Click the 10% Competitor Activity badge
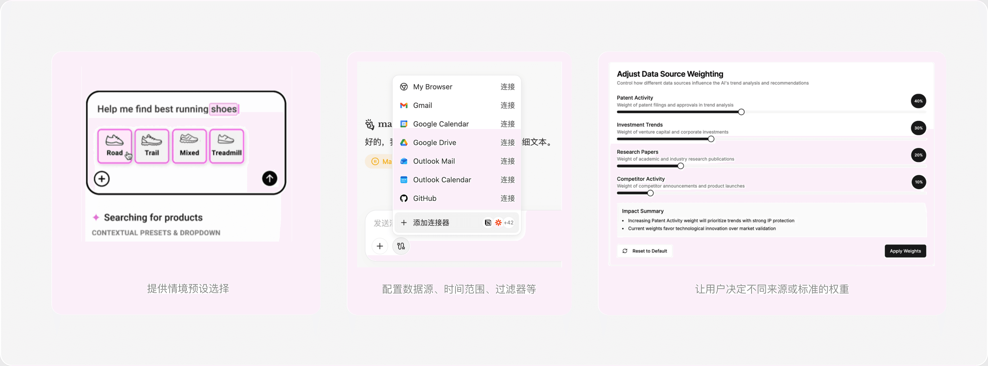988x366 pixels. 919,182
